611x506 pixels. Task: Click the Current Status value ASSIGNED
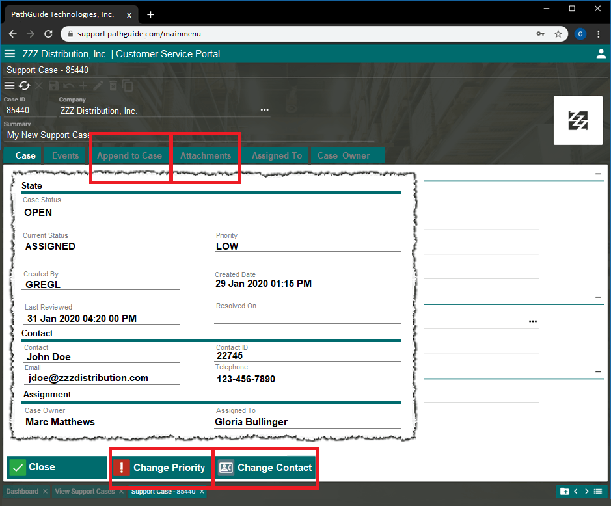coord(50,246)
